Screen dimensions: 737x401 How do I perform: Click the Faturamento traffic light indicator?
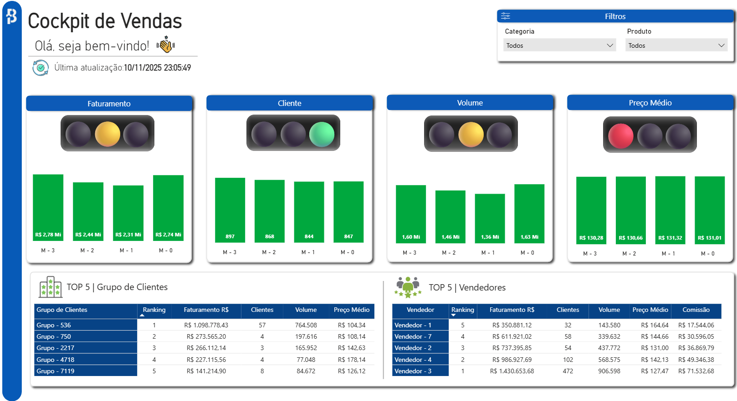pos(107,134)
